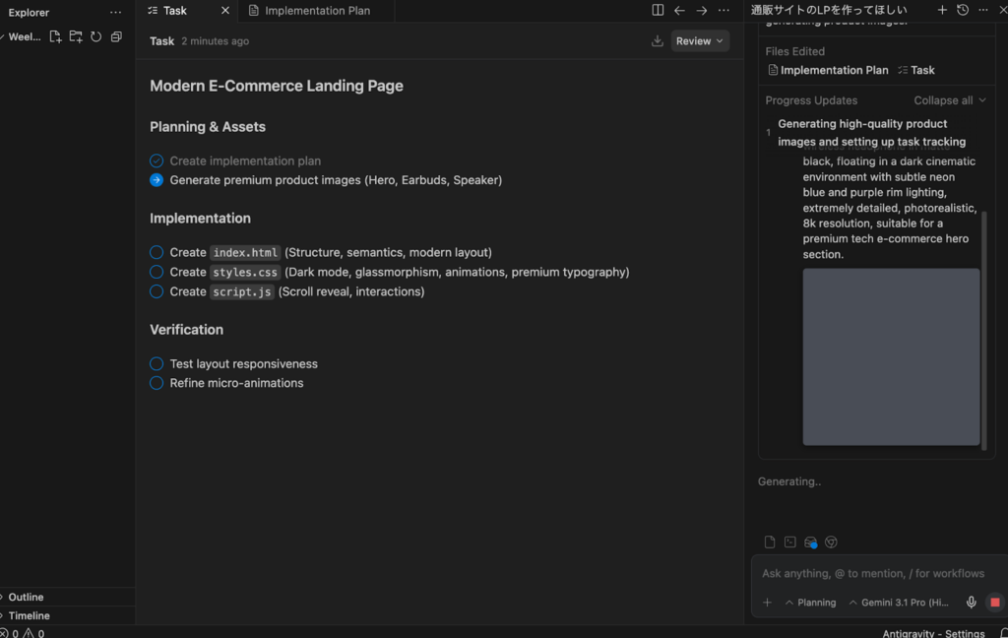Viewport: 1008px width, 638px height.
Task: Click the New Folder icon in Explorer
Action: 76,36
